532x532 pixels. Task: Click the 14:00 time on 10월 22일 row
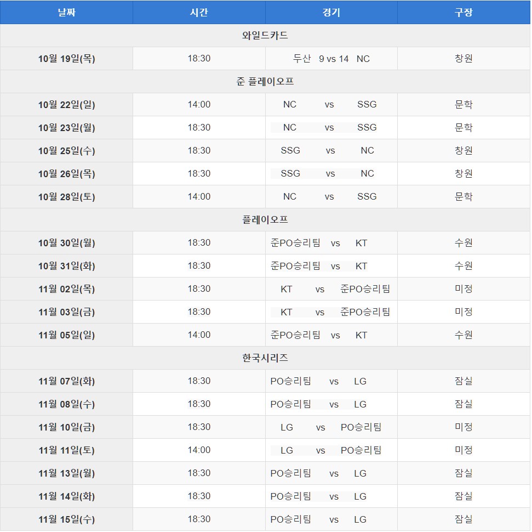tap(199, 104)
